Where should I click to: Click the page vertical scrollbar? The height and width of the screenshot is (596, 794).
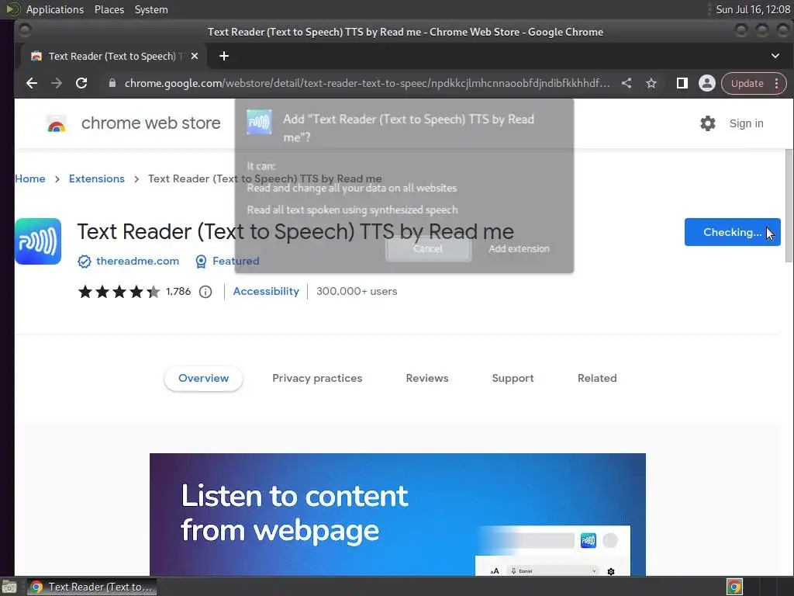(x=789, y=205)
